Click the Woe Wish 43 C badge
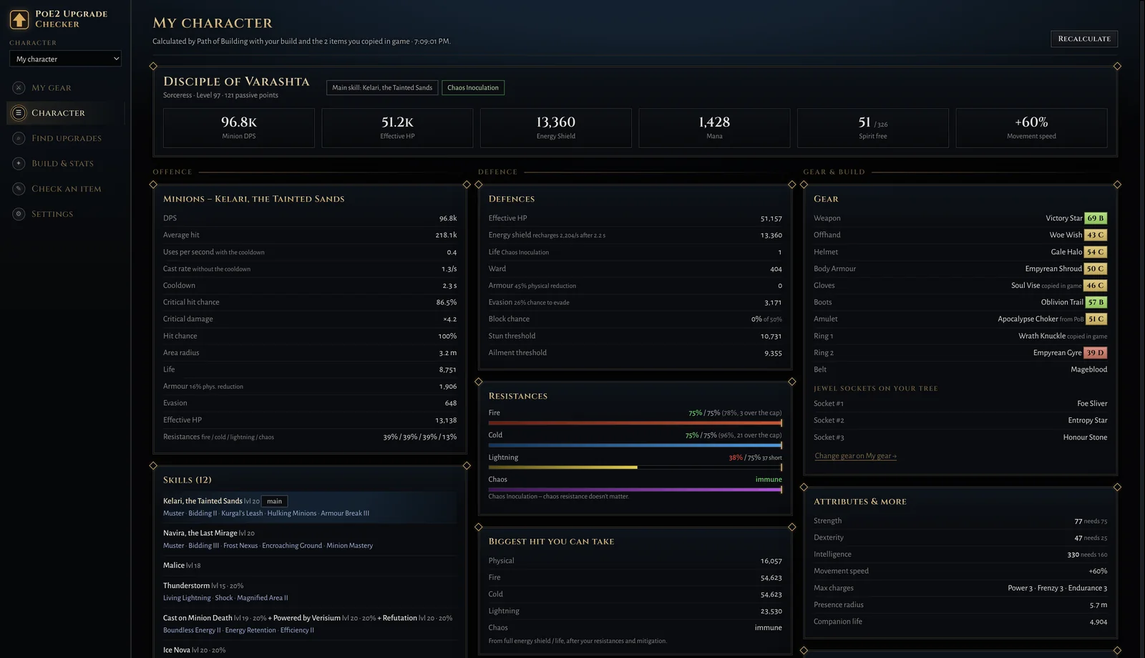 pos(1096,235)
